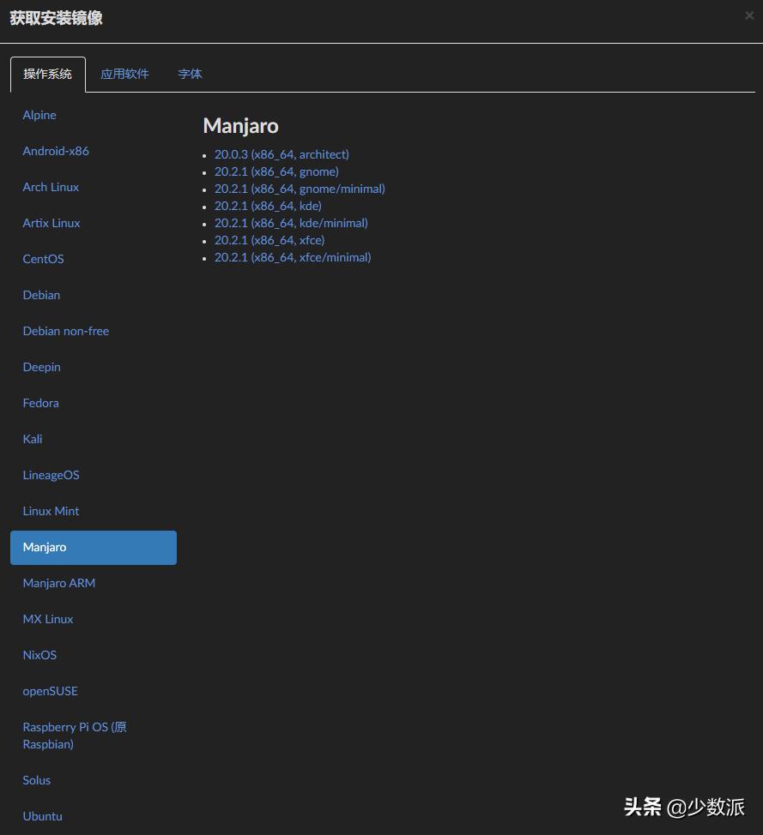Select Raspberry Pi OS entry
Viewport: 763px width, 835px height.
[x=74, y=736]
